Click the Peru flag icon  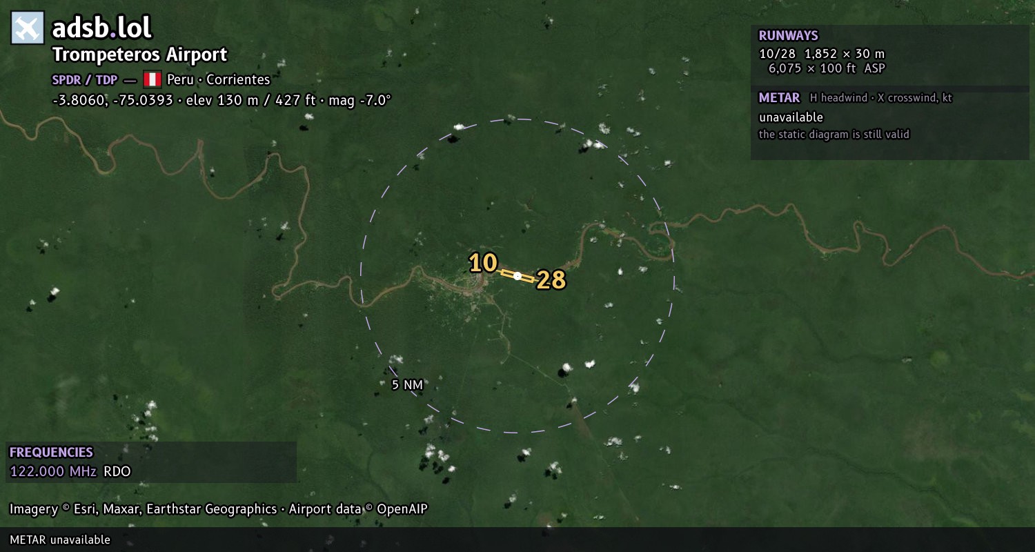pos(152,79)
